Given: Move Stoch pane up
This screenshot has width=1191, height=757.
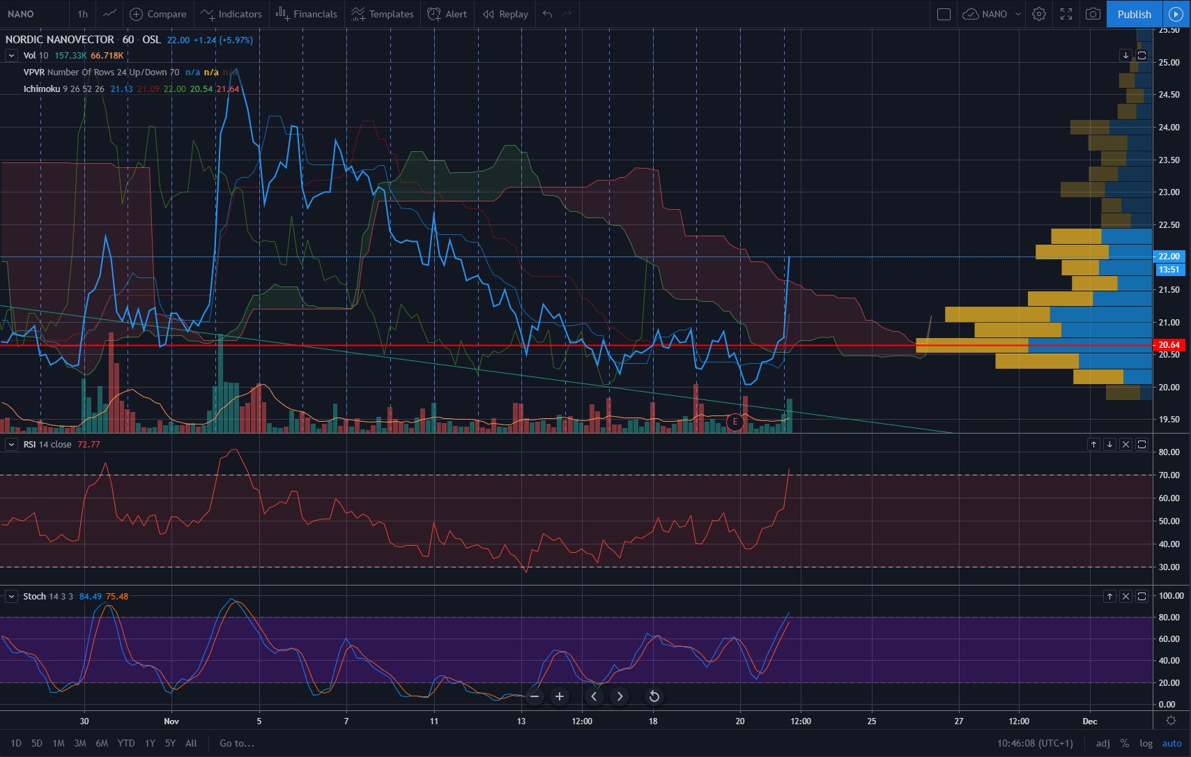Looking at the screenshot, I should click(1109, 596).
